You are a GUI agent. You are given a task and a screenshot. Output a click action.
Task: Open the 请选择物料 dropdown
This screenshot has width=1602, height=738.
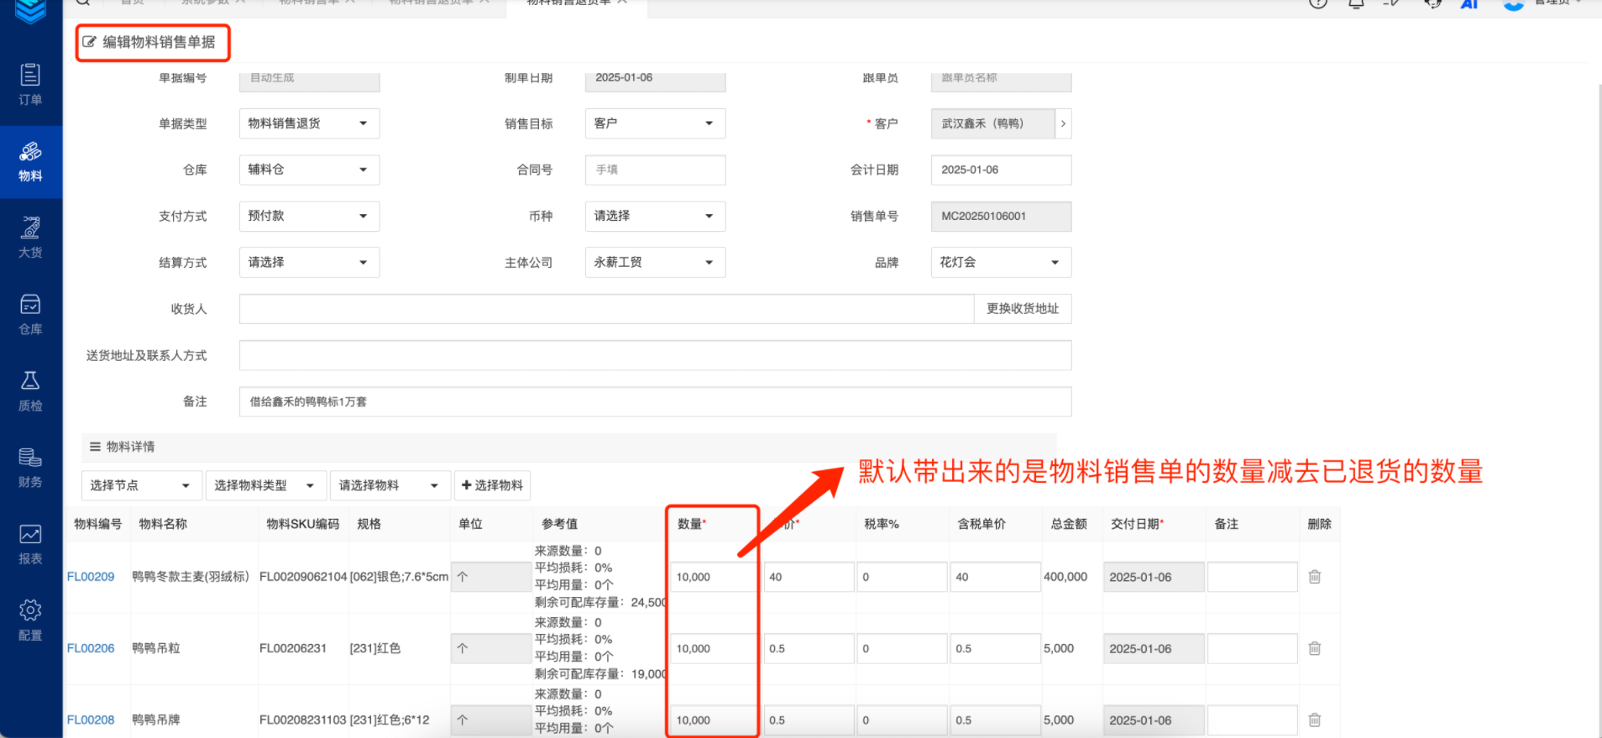tap(390, 485)
